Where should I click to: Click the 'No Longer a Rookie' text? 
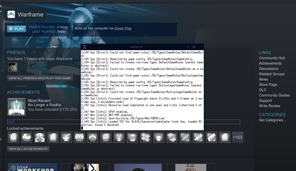point(44,105)
